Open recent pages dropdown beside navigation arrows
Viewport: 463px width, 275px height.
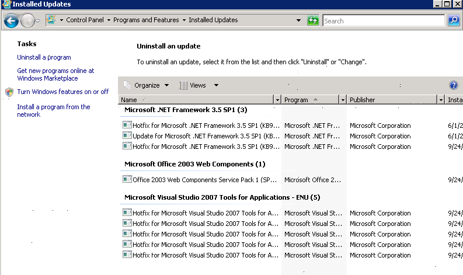38,20
